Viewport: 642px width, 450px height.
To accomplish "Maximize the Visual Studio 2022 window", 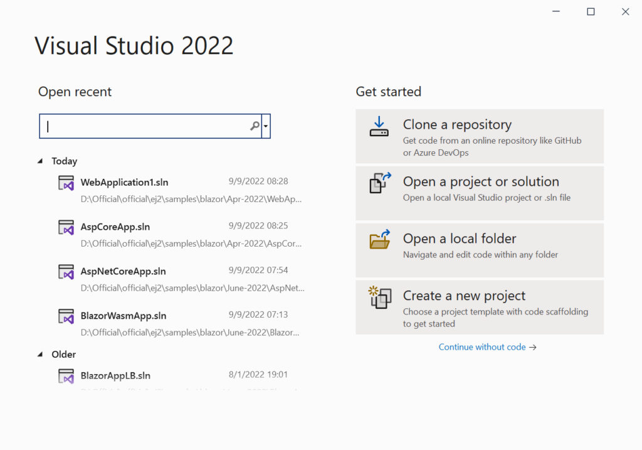I will coord(591,12).
